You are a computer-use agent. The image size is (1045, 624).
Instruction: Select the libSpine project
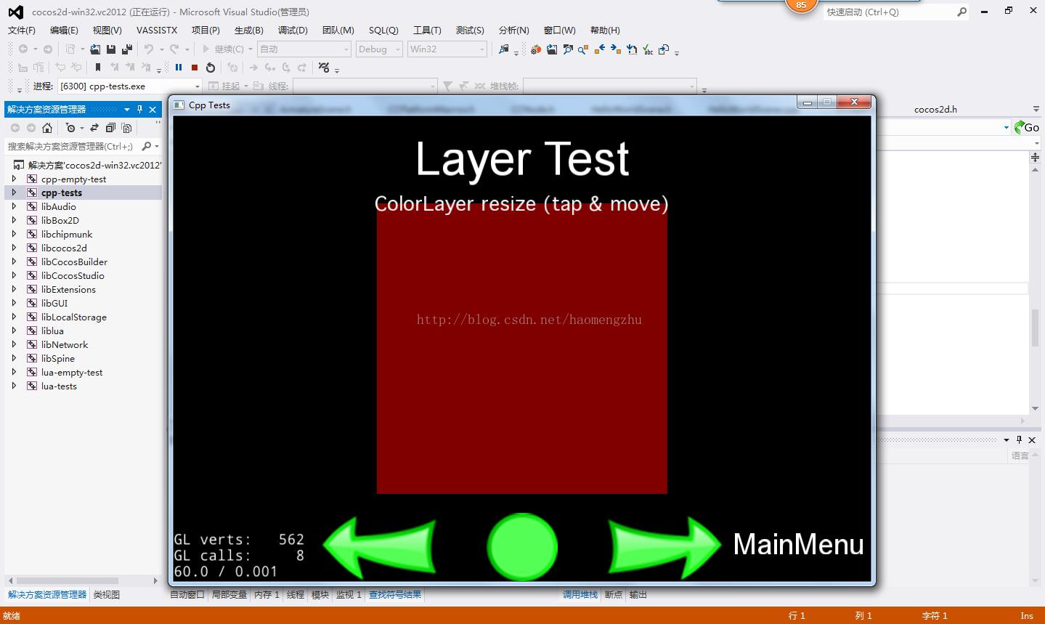click(58, 358)
